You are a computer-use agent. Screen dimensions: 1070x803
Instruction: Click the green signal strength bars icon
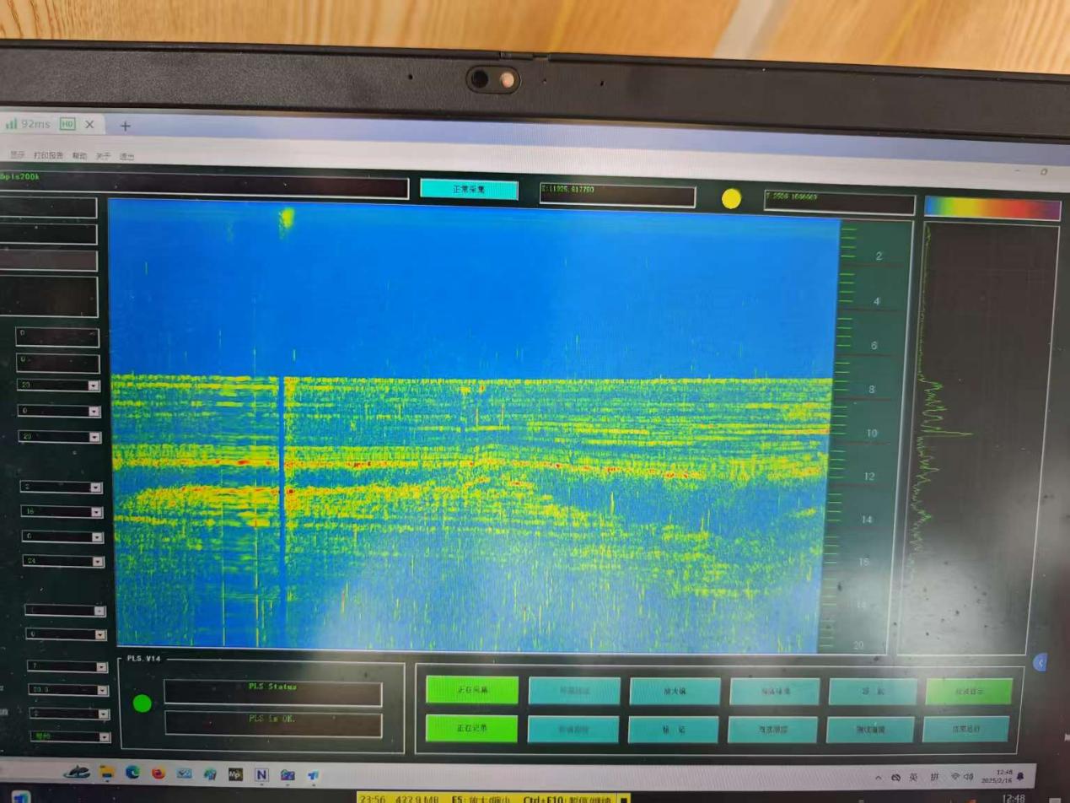(11, 124)
